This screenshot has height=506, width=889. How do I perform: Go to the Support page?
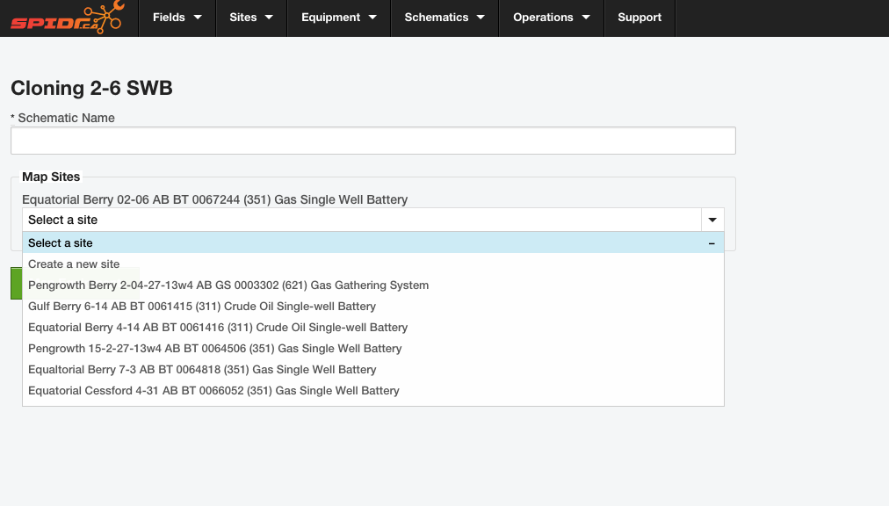tap(640, 18)
